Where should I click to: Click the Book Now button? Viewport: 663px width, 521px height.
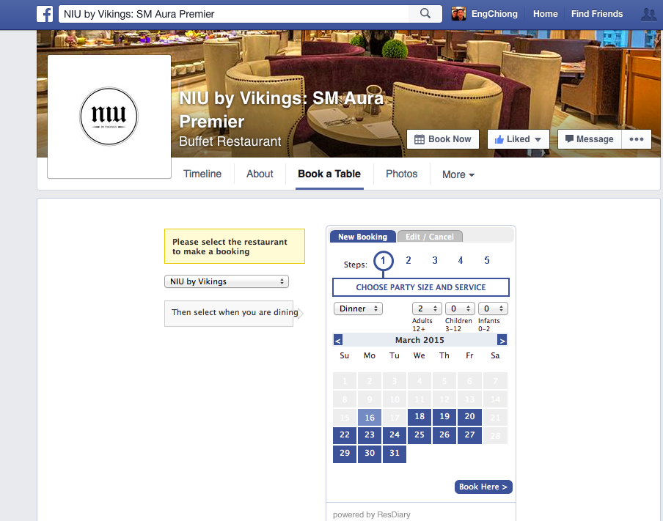[x=443, y=139]
